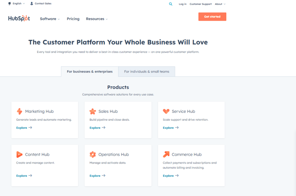The image size is (296, 196).
Task: Click the Log in link
Action: point(183,4)
